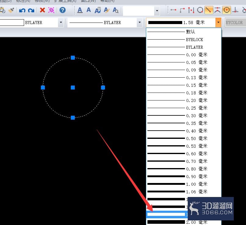Viewport: 246px width, 225px height.
Task: Open the color BYLAYER dropdown arrow
Action: (61, 23)
